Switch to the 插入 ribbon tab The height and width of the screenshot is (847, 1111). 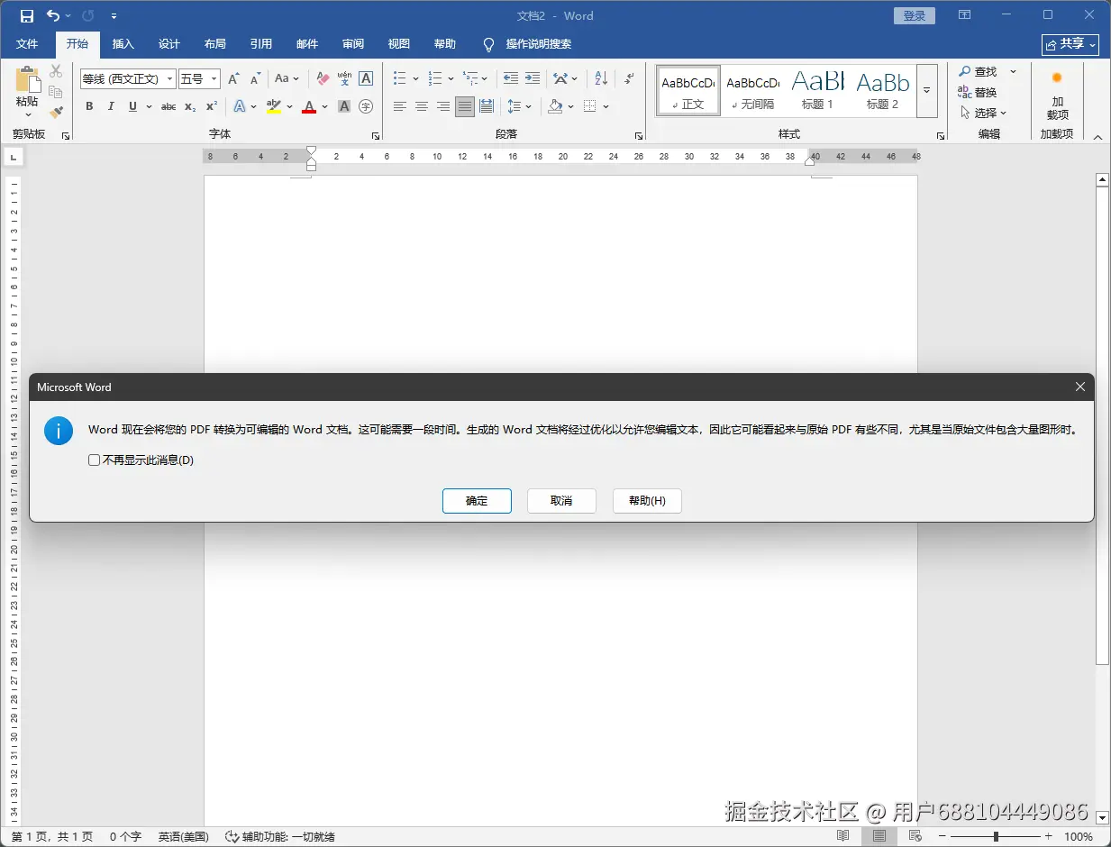123,44
